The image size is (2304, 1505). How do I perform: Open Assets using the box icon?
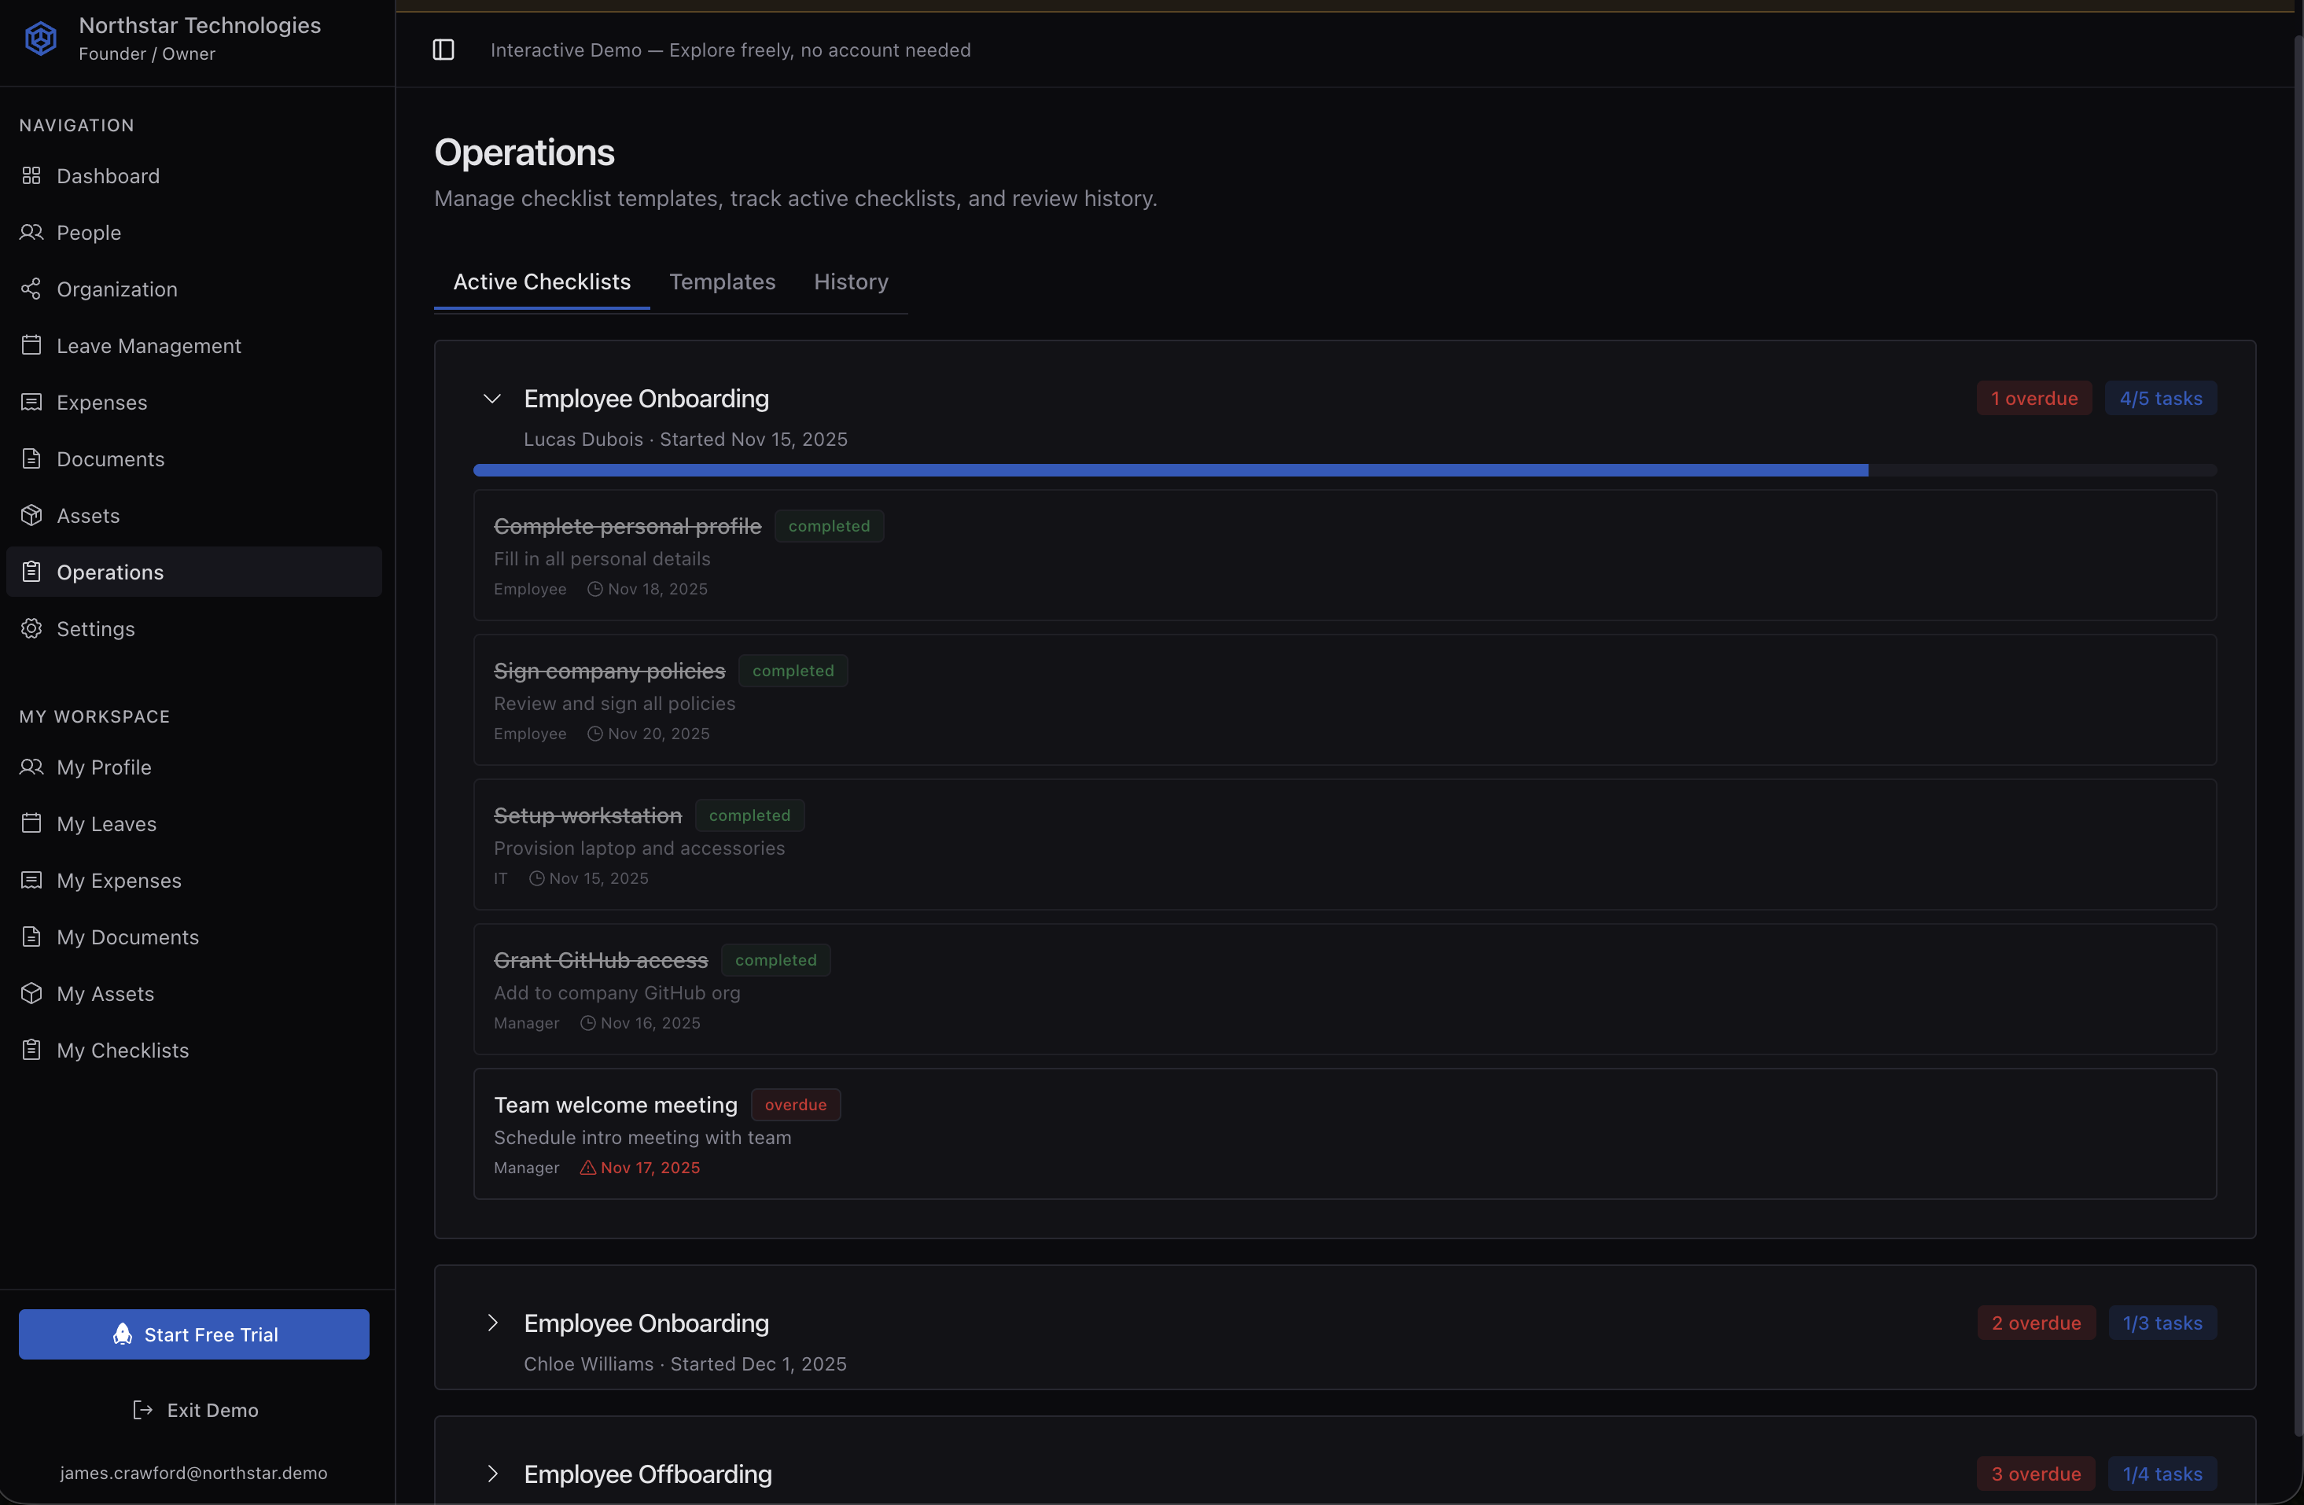pyautogui.click(x=31, y=516)
